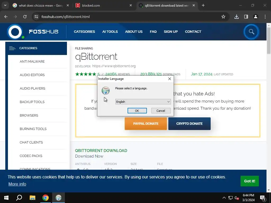Accept cookies with Got it! button

(250, 181)
